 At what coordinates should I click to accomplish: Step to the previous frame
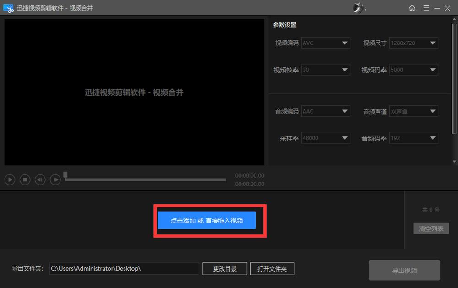click(40, 179)
